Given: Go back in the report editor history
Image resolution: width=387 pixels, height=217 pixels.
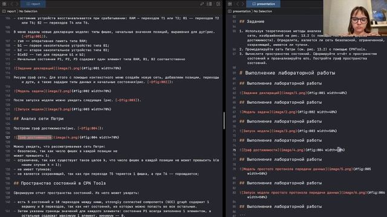Looking at the screenshot, I should coord(11,4).
